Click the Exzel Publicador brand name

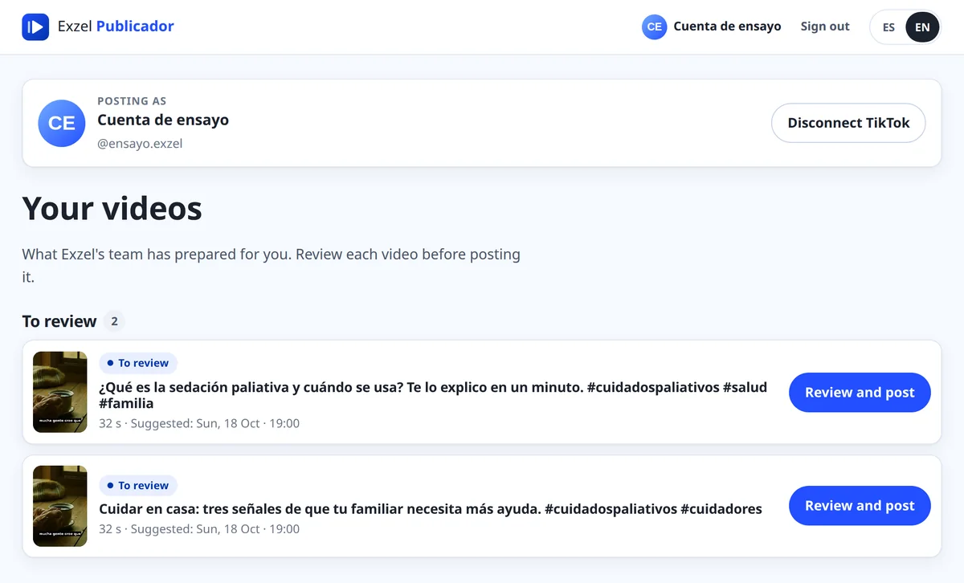116,26
